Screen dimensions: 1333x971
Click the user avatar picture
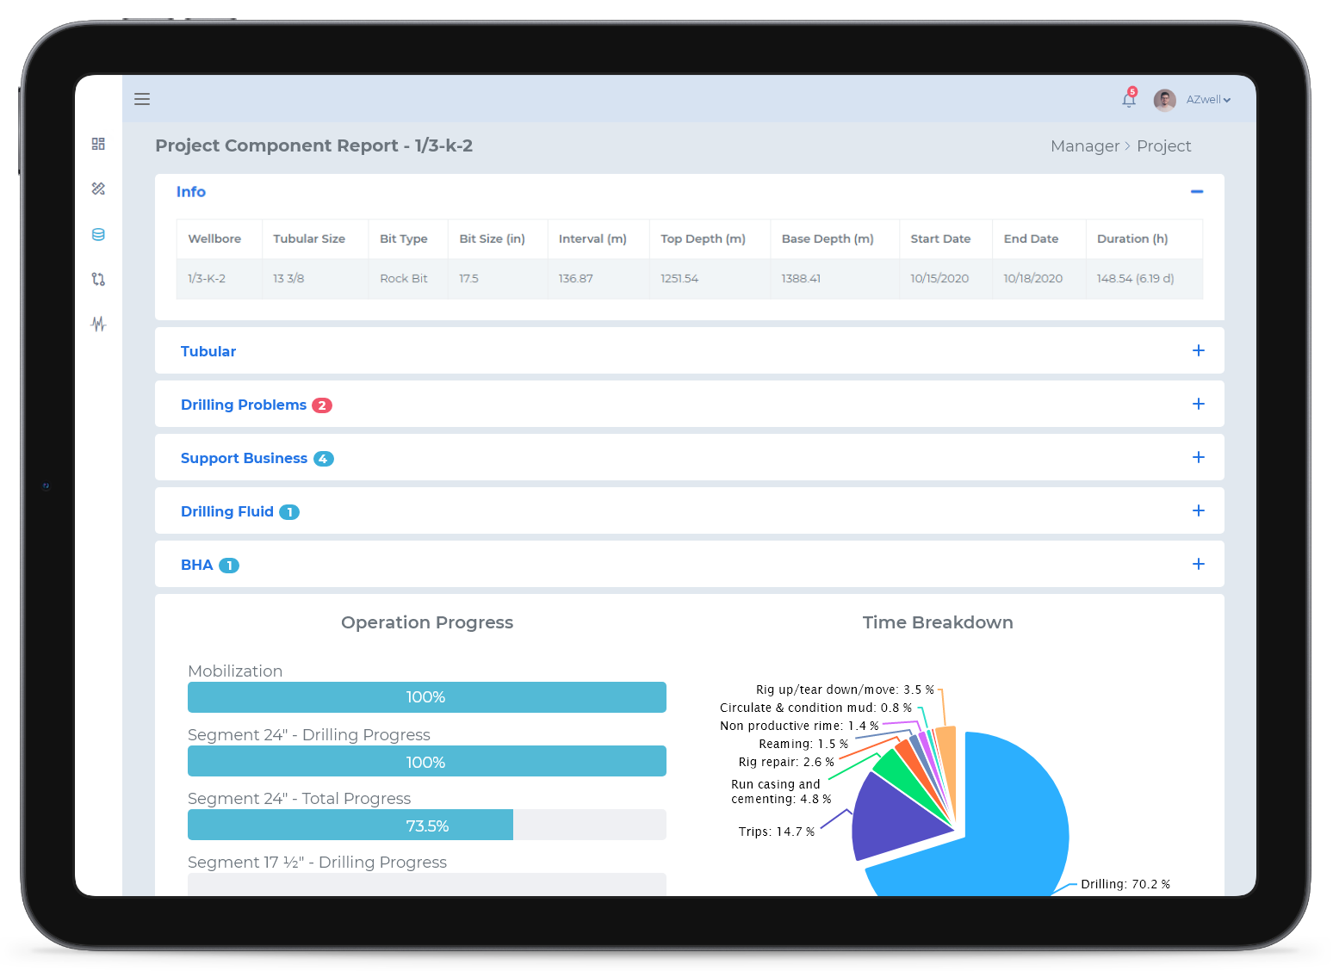click(1164, 100)
